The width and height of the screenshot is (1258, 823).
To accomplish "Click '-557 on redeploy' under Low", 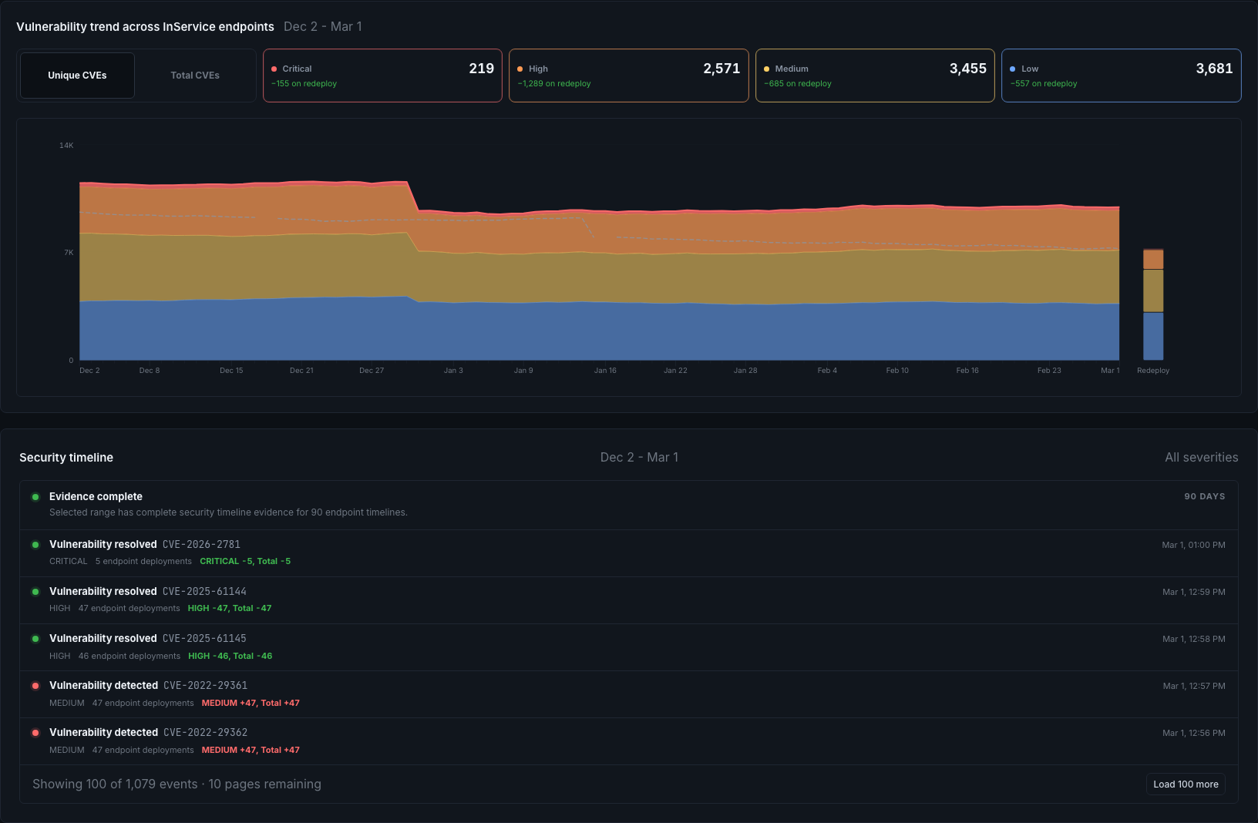I will 1044,84.
